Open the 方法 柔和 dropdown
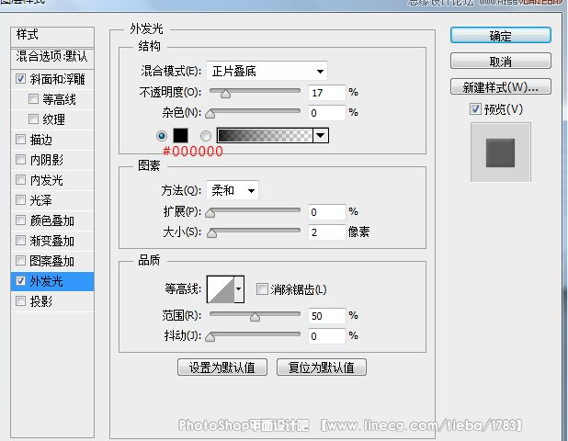The image size is (568, 441). click(233, 190)
